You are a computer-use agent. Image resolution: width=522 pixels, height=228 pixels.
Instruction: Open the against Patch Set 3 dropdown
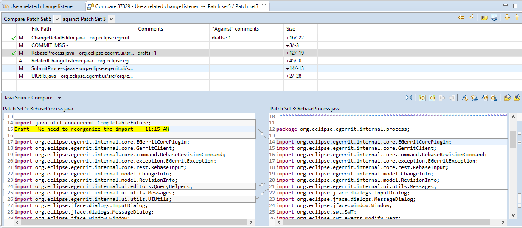coord(110,19)
